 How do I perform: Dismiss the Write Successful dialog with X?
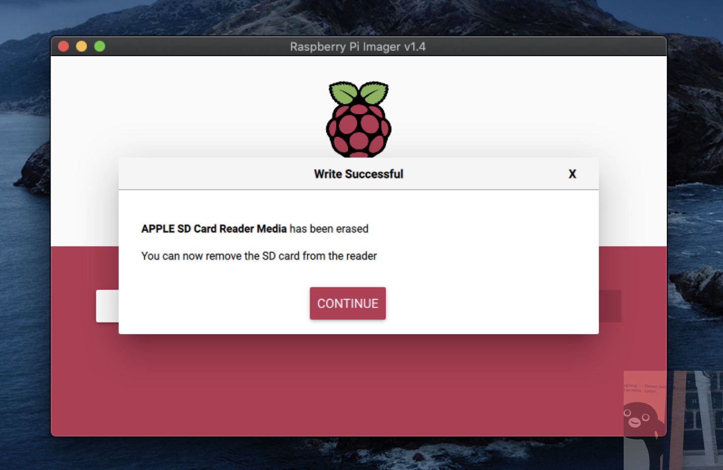click(x=572, y=174)
